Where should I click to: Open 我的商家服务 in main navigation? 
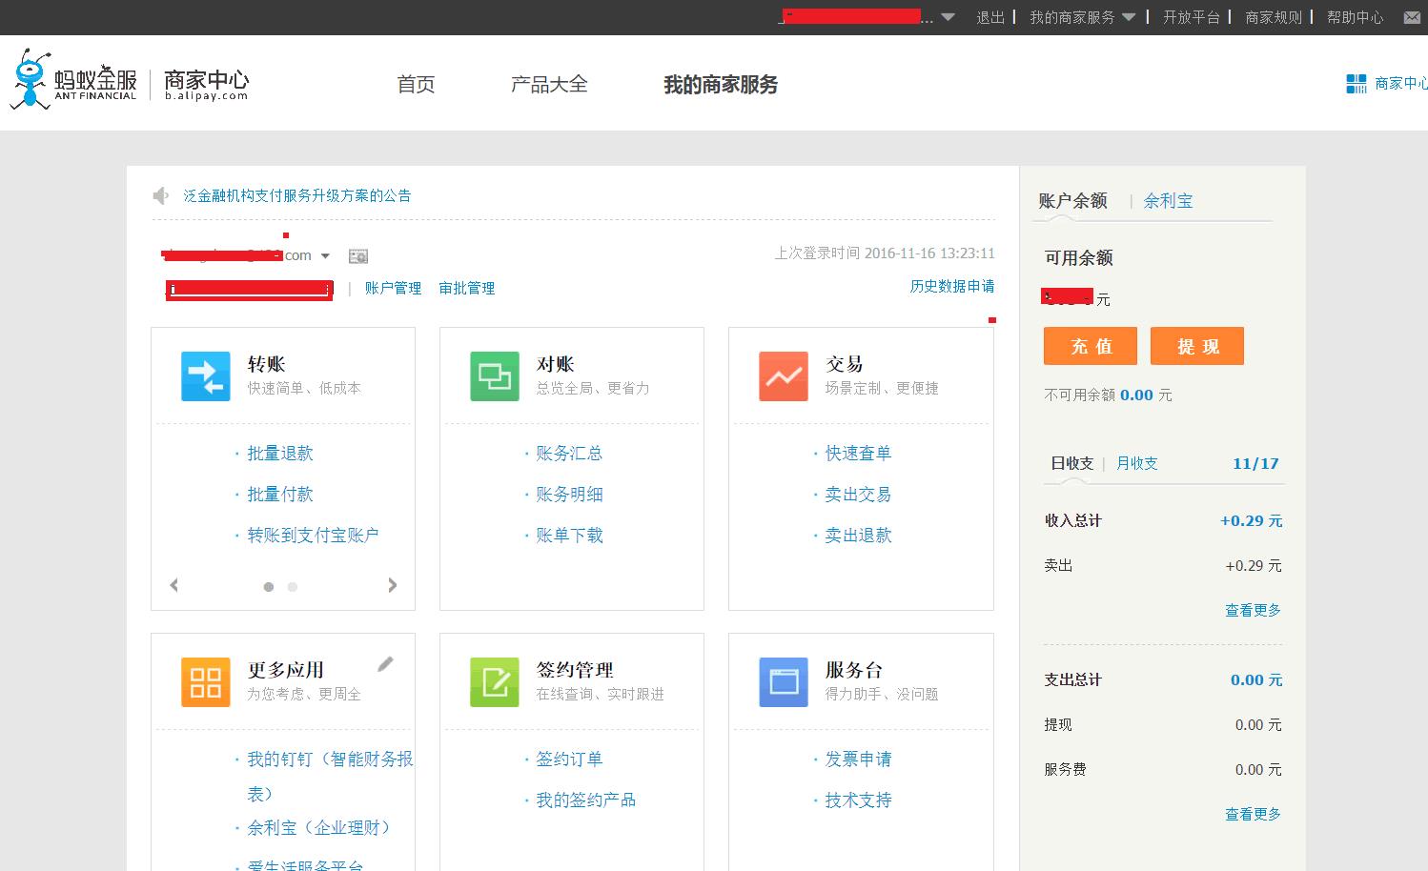pos(721,85)
